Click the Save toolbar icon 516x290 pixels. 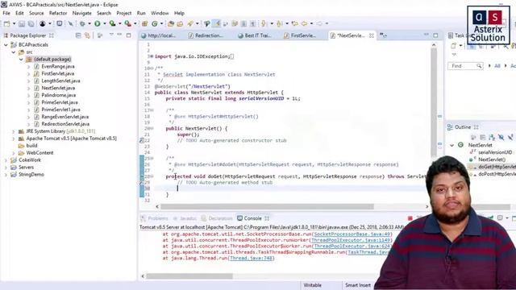[22, 23]
